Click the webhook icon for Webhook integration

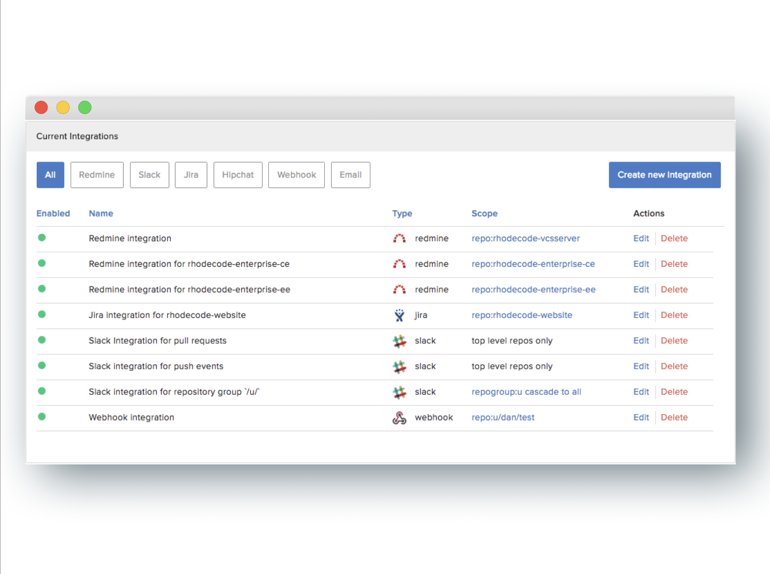click(x=399, y=418)
